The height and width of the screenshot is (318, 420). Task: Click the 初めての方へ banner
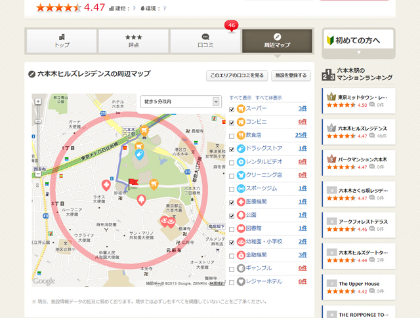tap(359, 41)
